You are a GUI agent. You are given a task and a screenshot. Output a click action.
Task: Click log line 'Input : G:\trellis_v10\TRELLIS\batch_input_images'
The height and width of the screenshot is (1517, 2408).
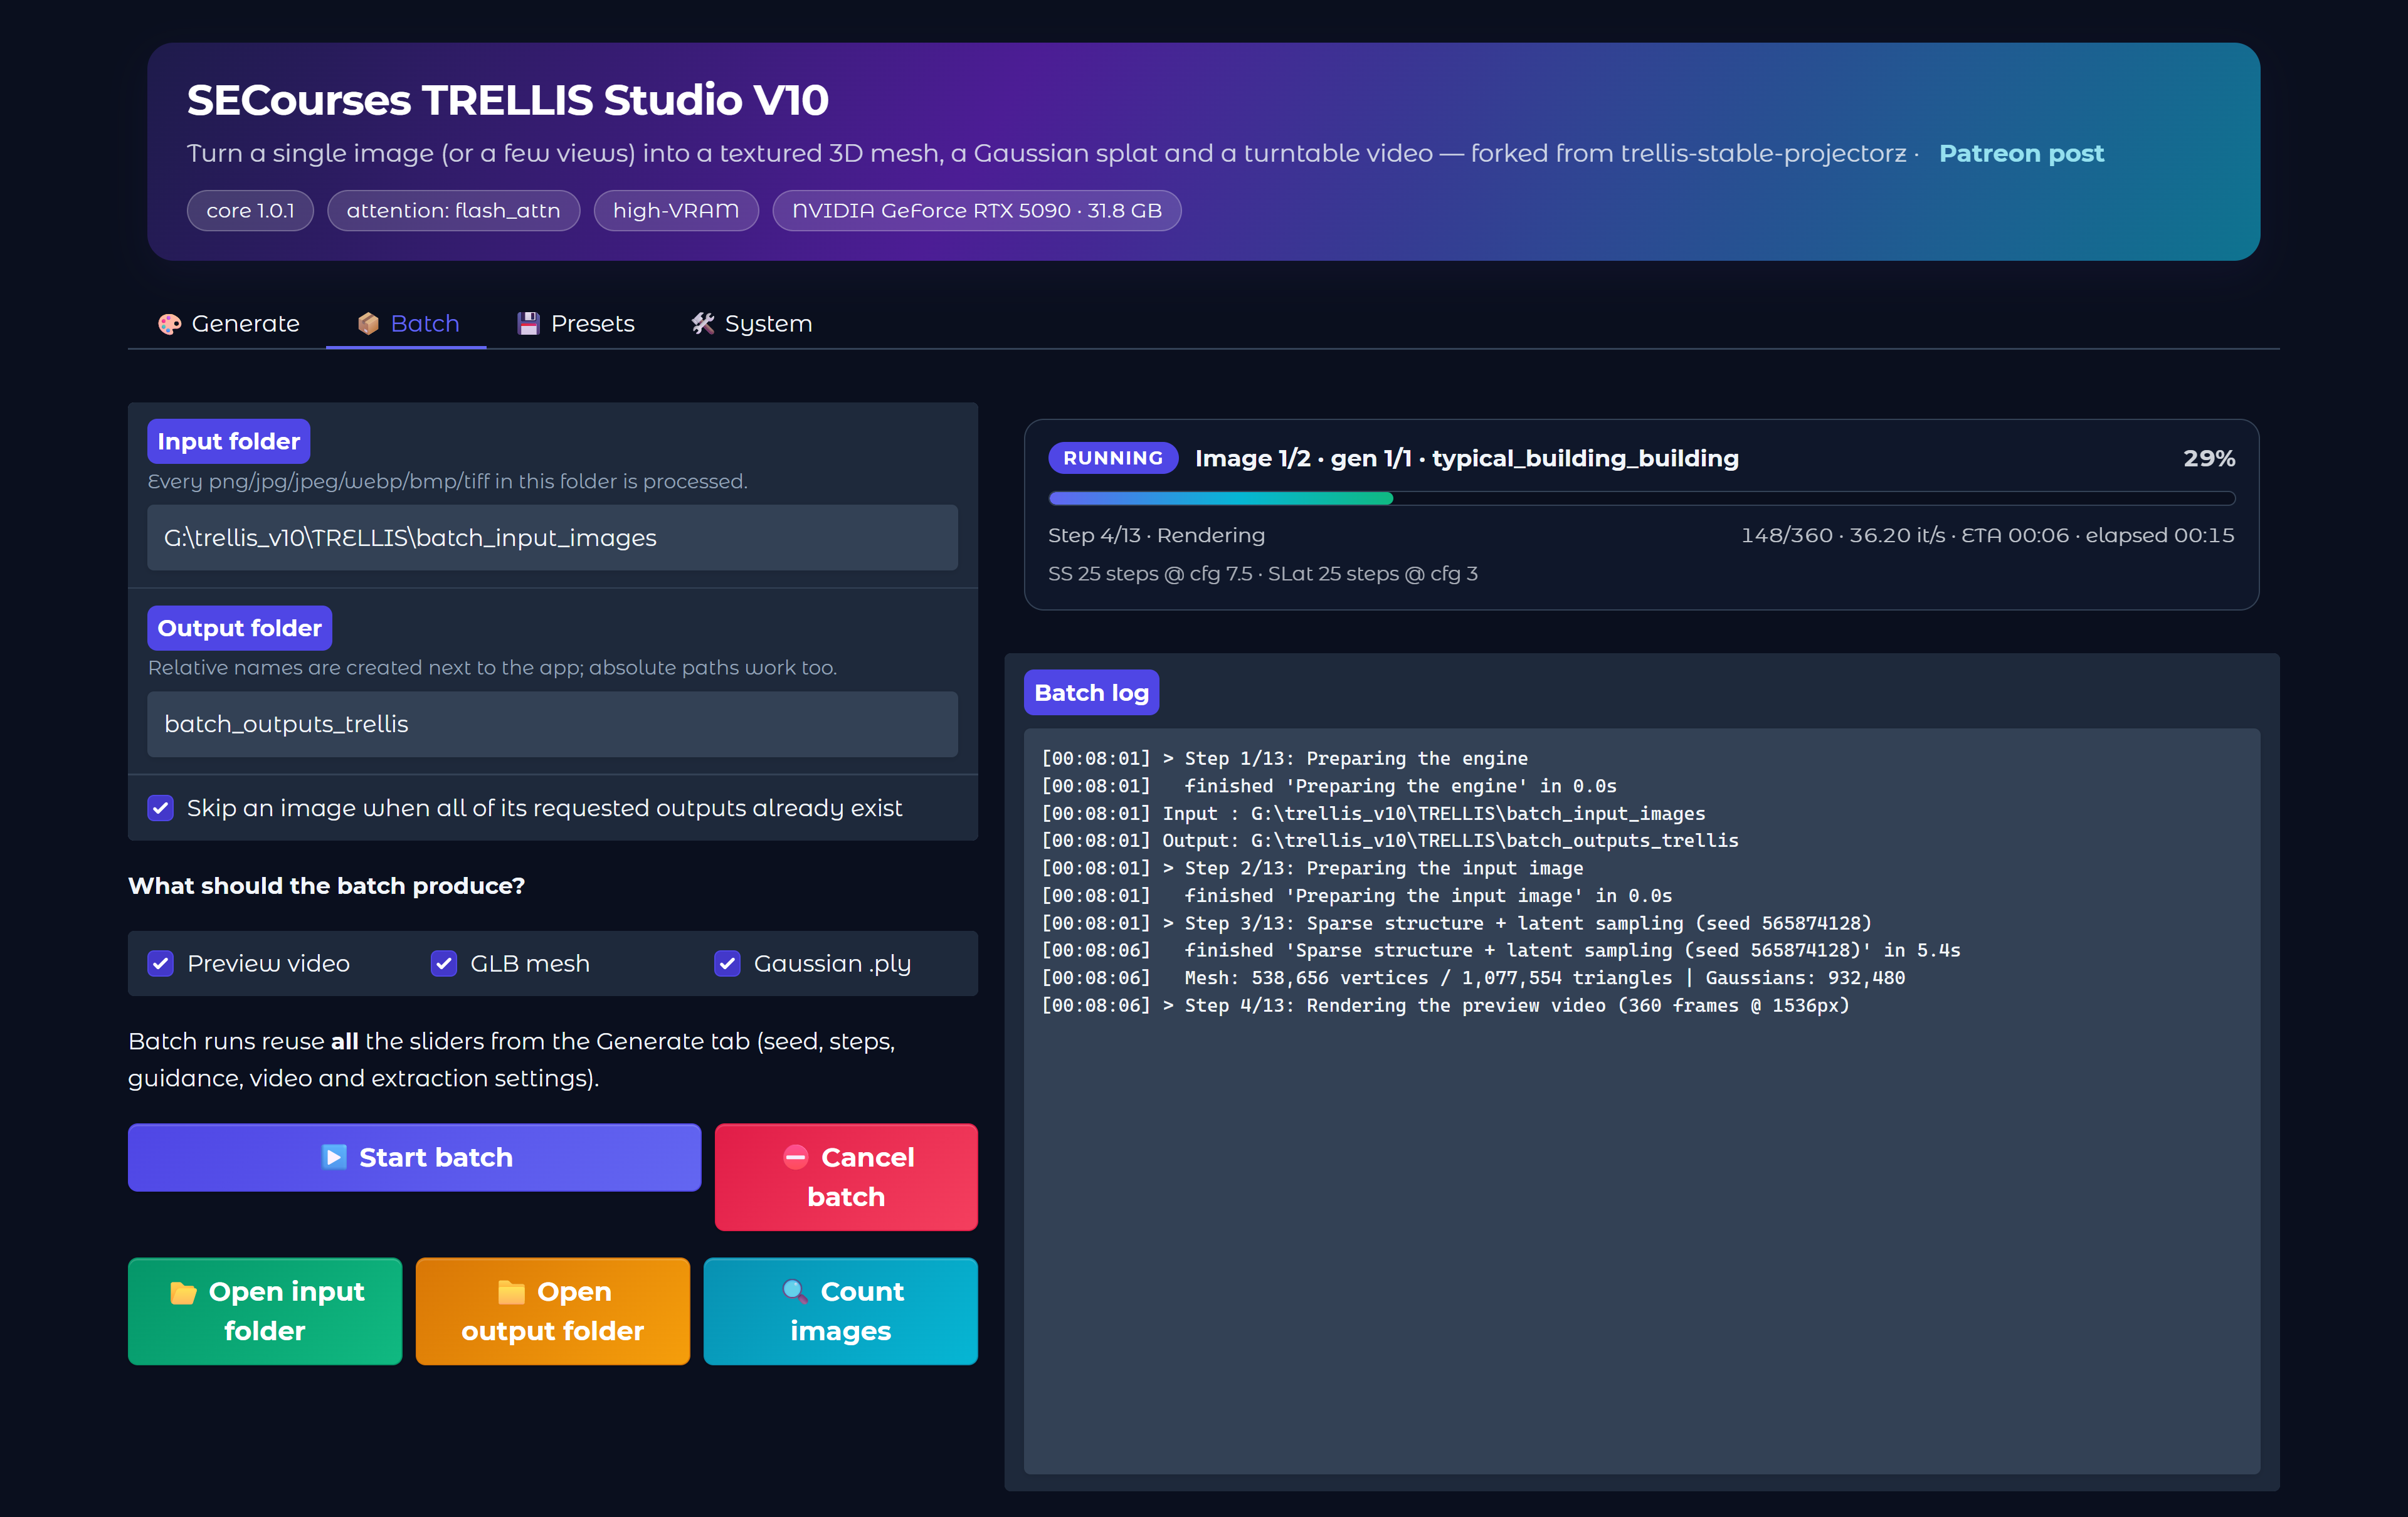[1373, 814]
